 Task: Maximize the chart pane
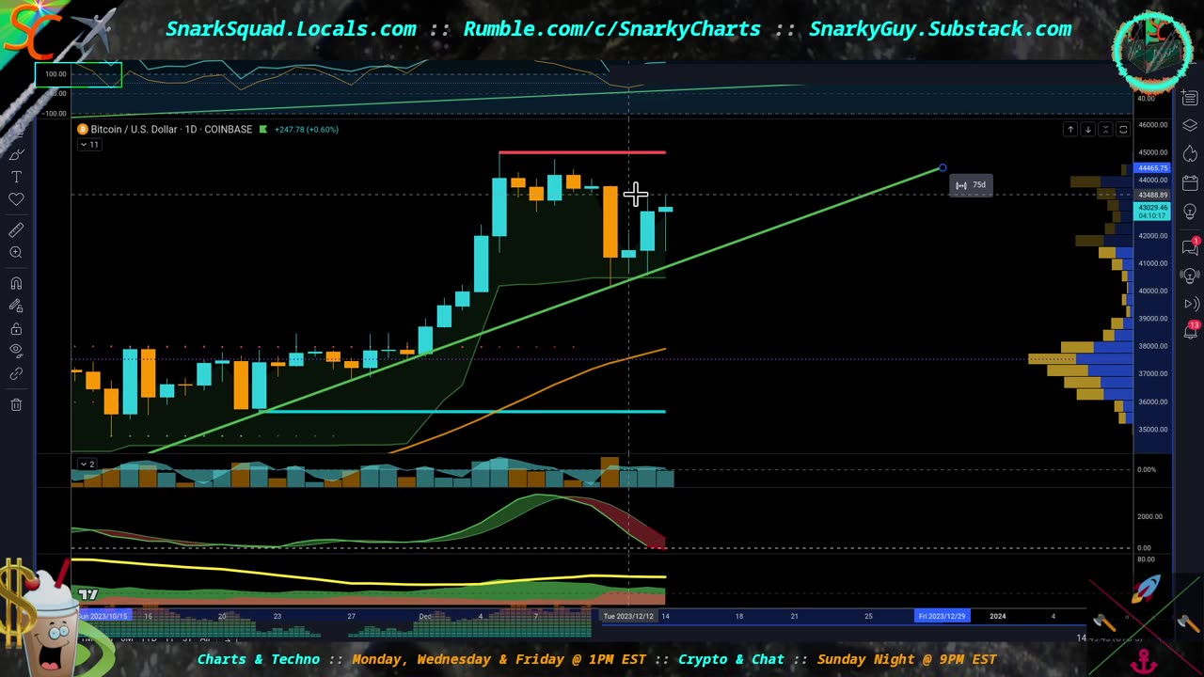coord(1123,130)
